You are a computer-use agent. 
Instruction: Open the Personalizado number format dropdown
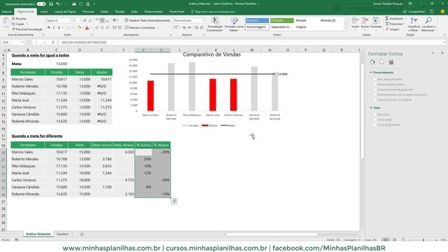[x=202, y=20]
